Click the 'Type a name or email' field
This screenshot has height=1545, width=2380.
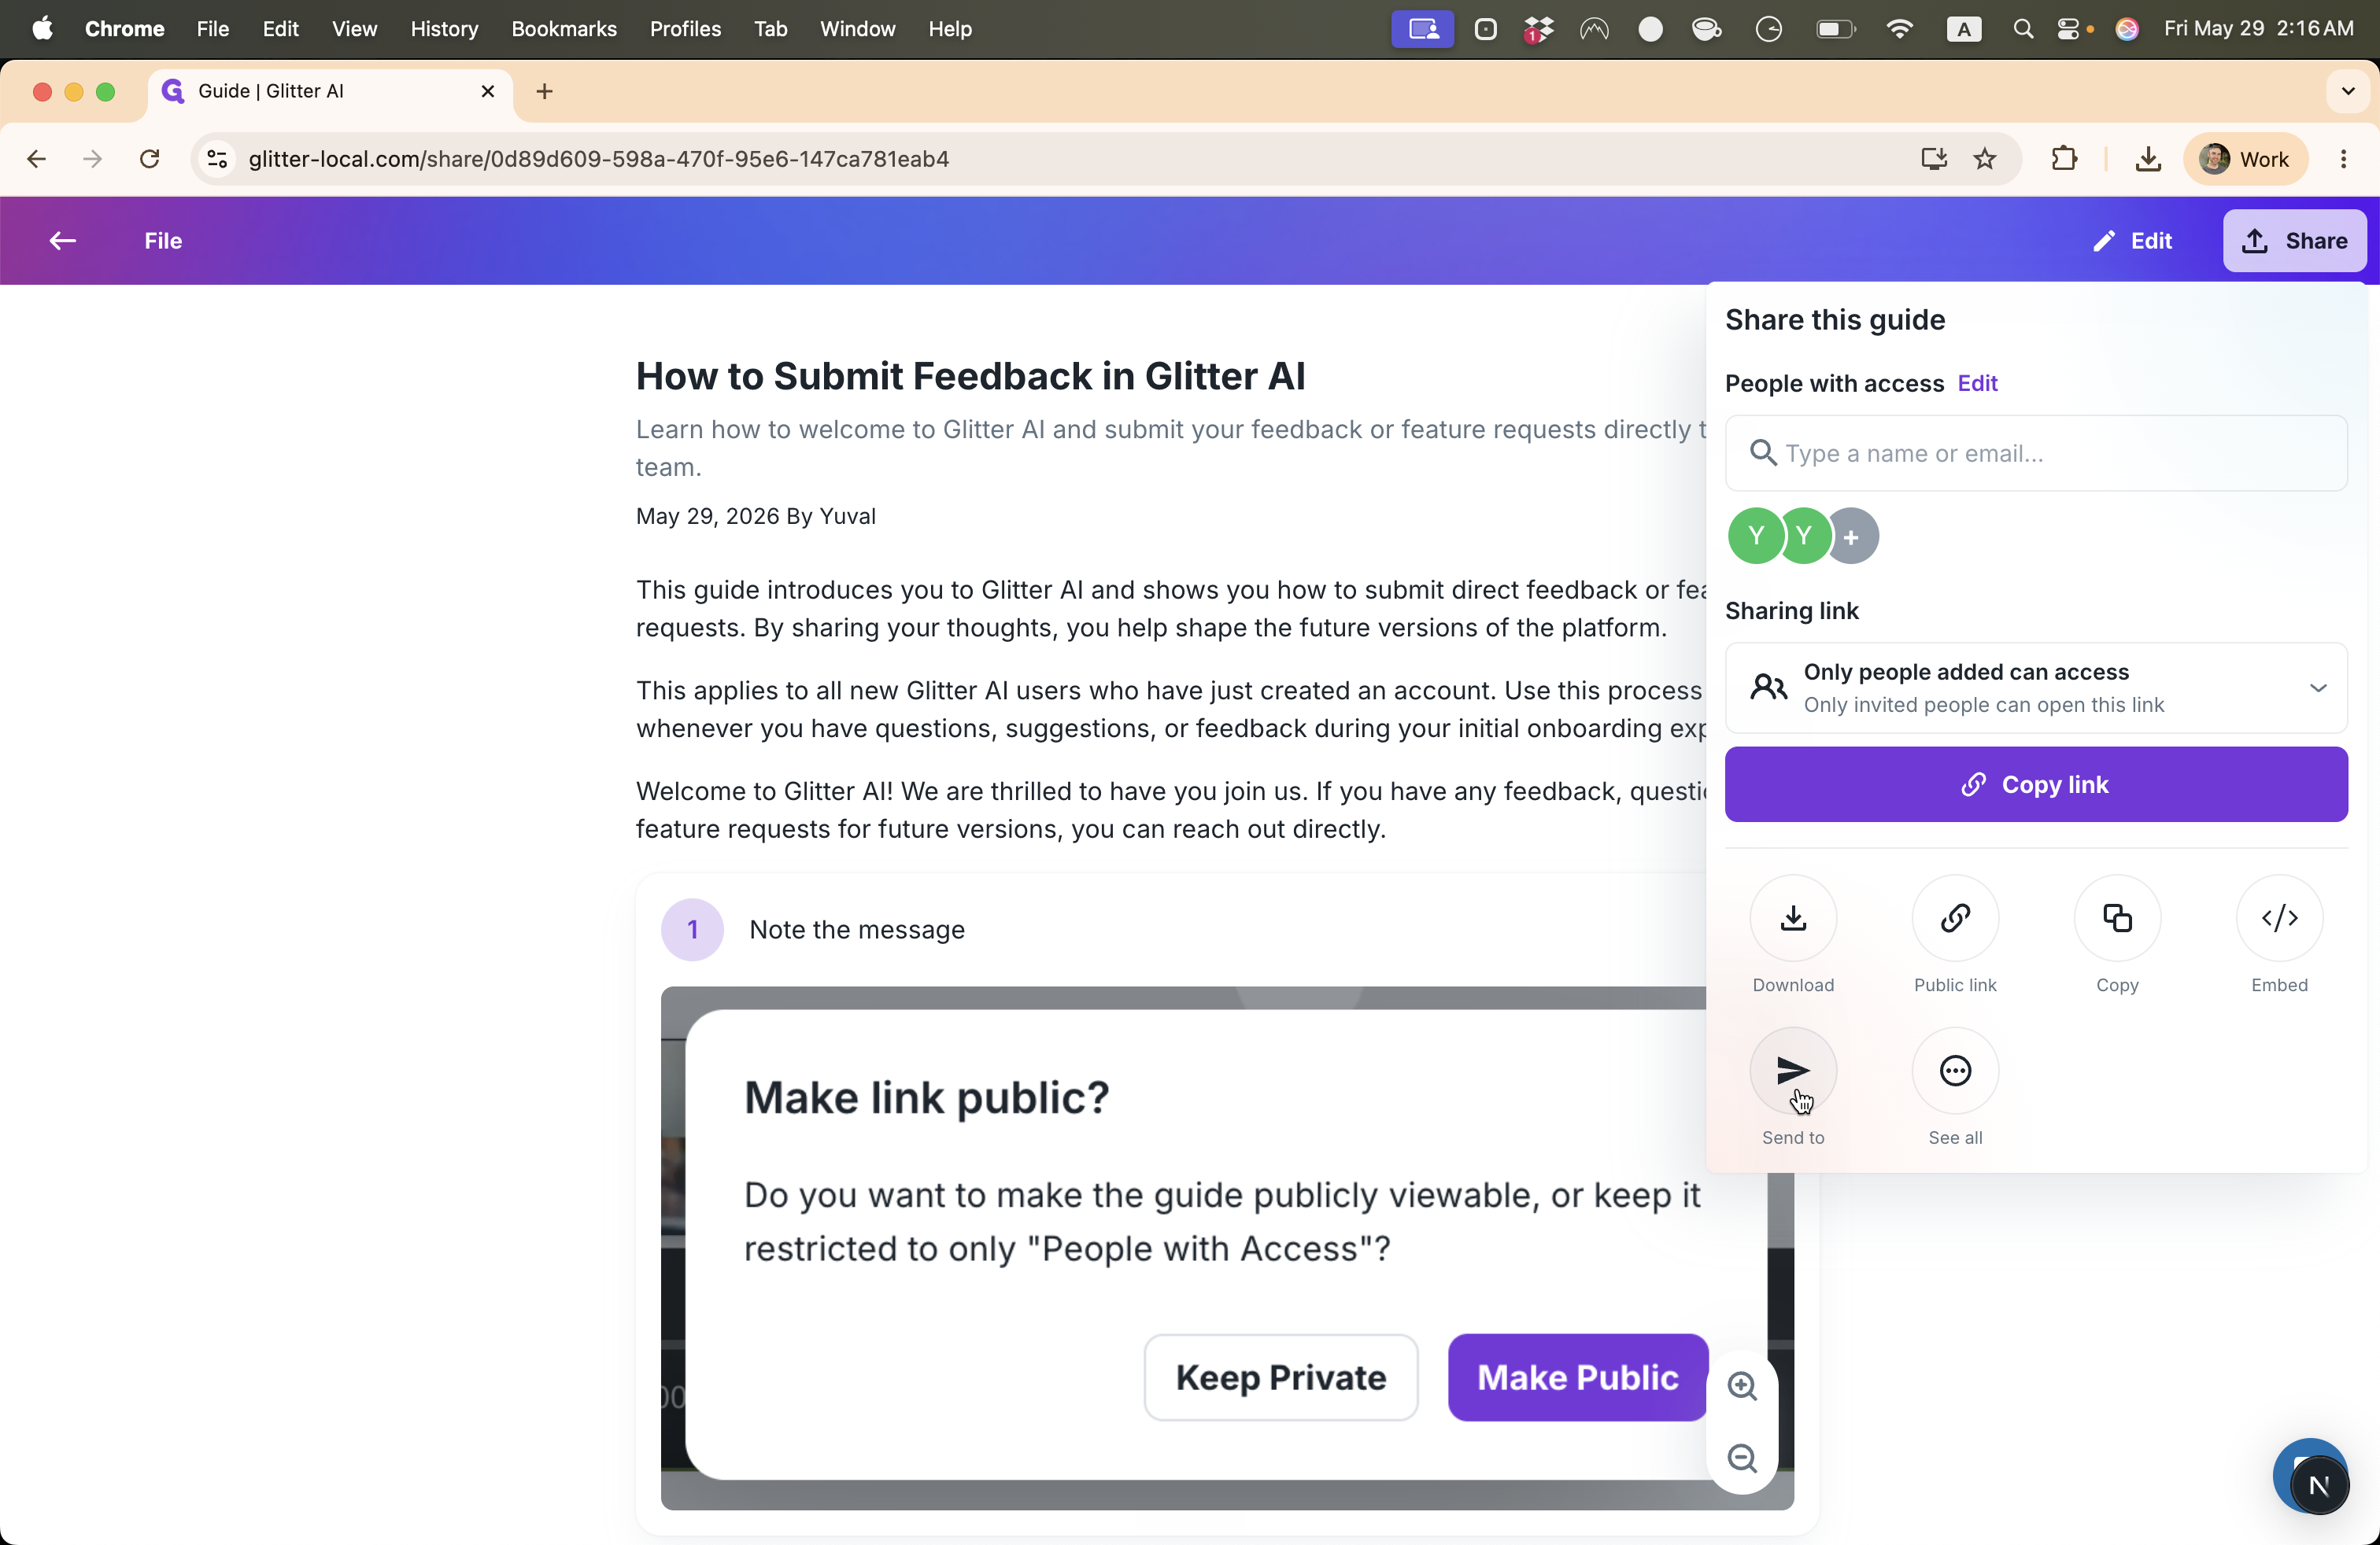point(2036,452)
